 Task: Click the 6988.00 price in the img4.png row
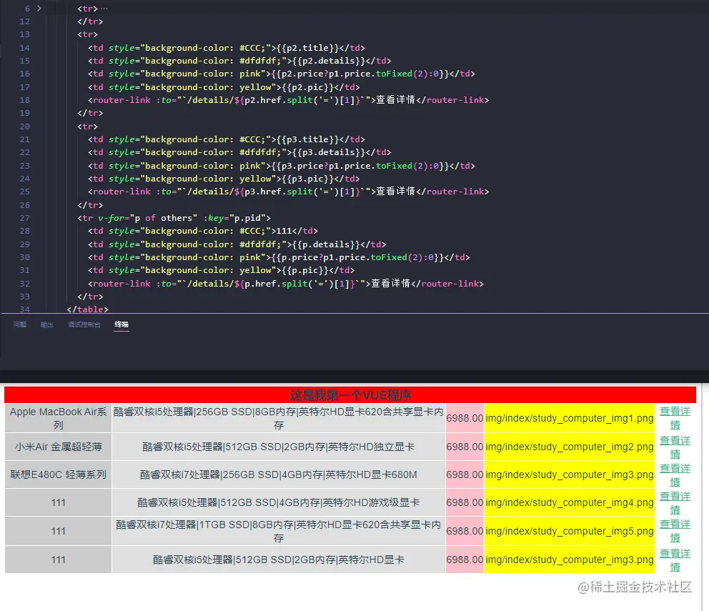[x=465, y=503]
